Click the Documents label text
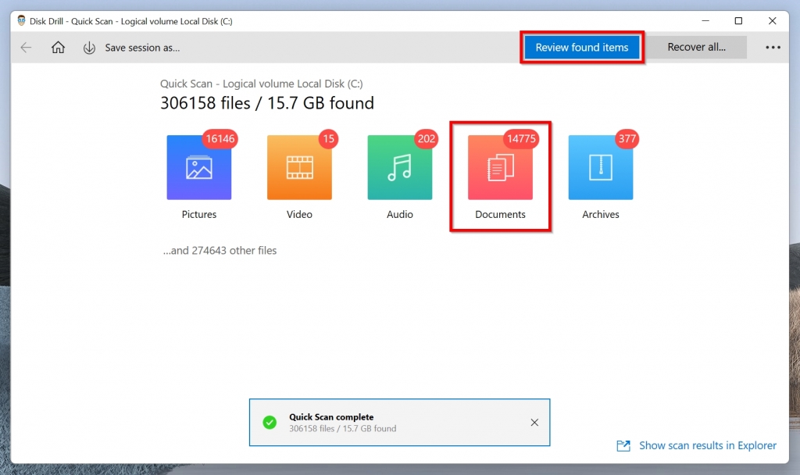The height and width of the screenshot is (475, 800). pyautogui.click(x=501, y=214)
